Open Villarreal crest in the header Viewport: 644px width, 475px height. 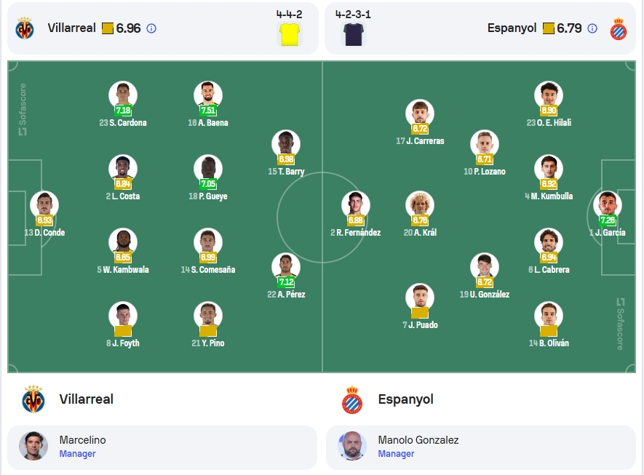[25, 28]
